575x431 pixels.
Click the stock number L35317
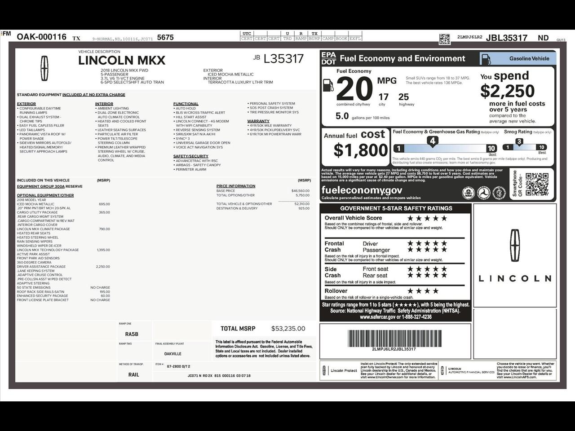coord(283,59)
